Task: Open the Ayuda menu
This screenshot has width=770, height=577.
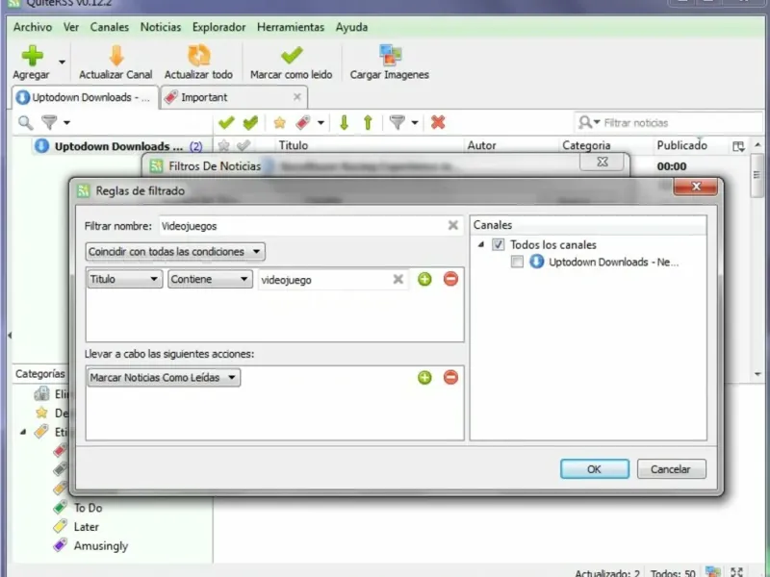Action: click(x=351, y=28)
